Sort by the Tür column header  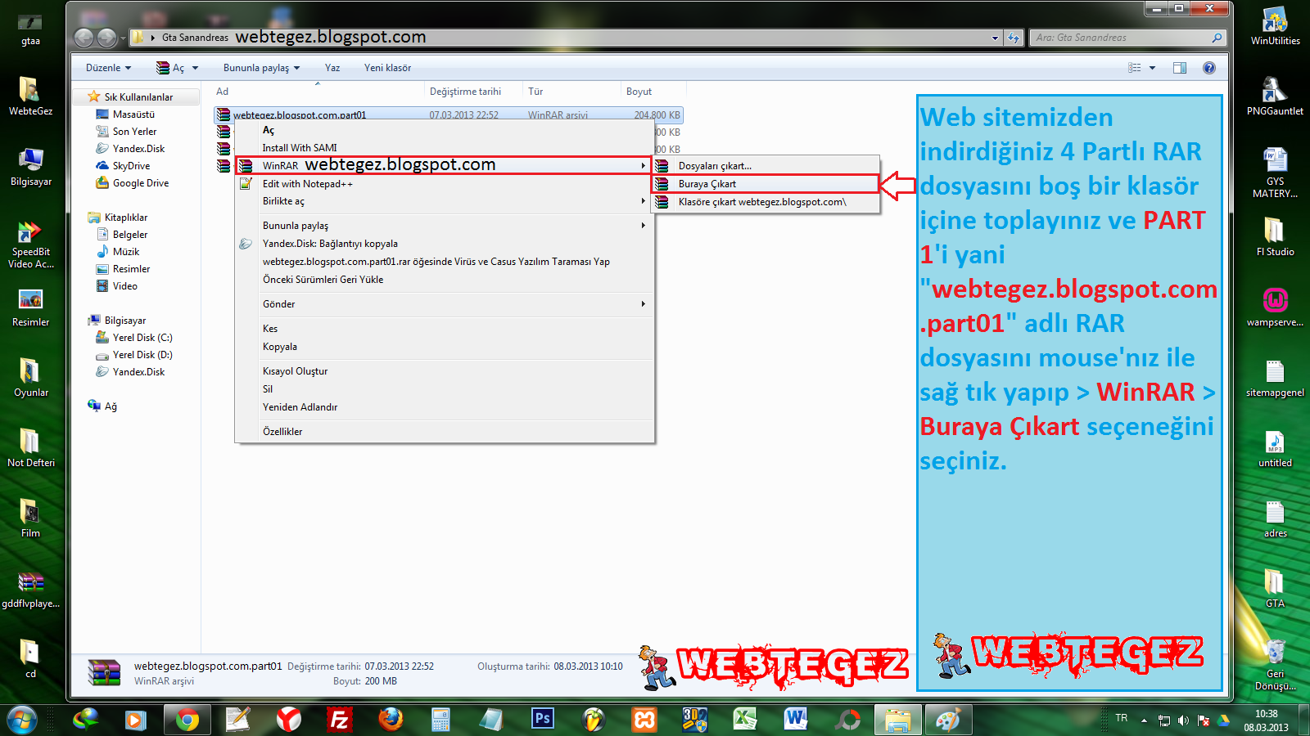pyautogui.click(x=571, y=92)
